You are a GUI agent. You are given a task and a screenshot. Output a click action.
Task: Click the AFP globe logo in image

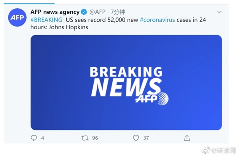[152, 99]
